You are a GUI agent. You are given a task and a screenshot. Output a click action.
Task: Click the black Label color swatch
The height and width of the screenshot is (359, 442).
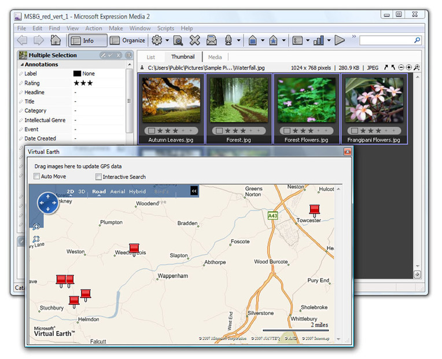tap(77, 74)
